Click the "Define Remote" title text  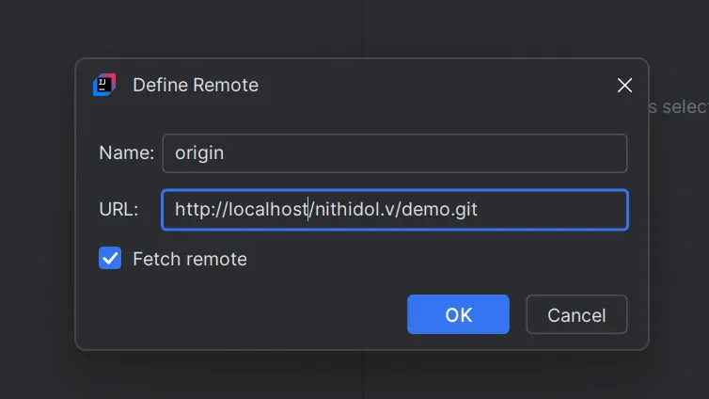(196, 85)
